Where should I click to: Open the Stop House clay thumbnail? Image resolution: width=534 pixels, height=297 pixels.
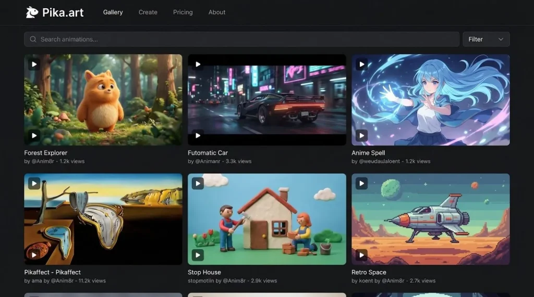coord(267,219)
